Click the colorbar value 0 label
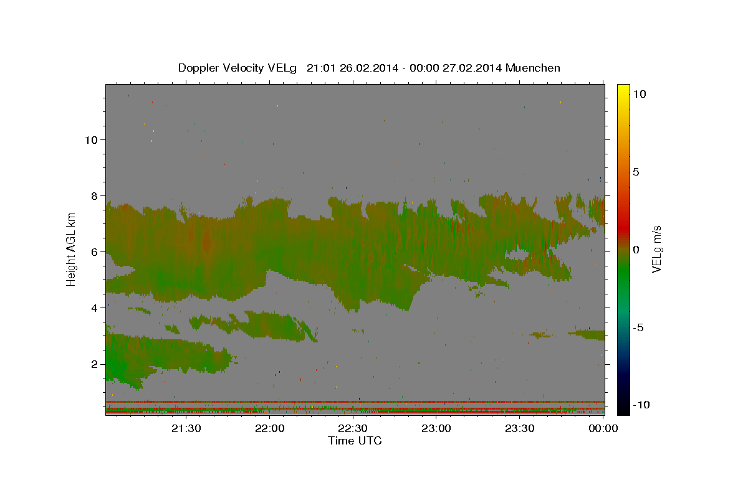748x498 pixels. point(636,250)
